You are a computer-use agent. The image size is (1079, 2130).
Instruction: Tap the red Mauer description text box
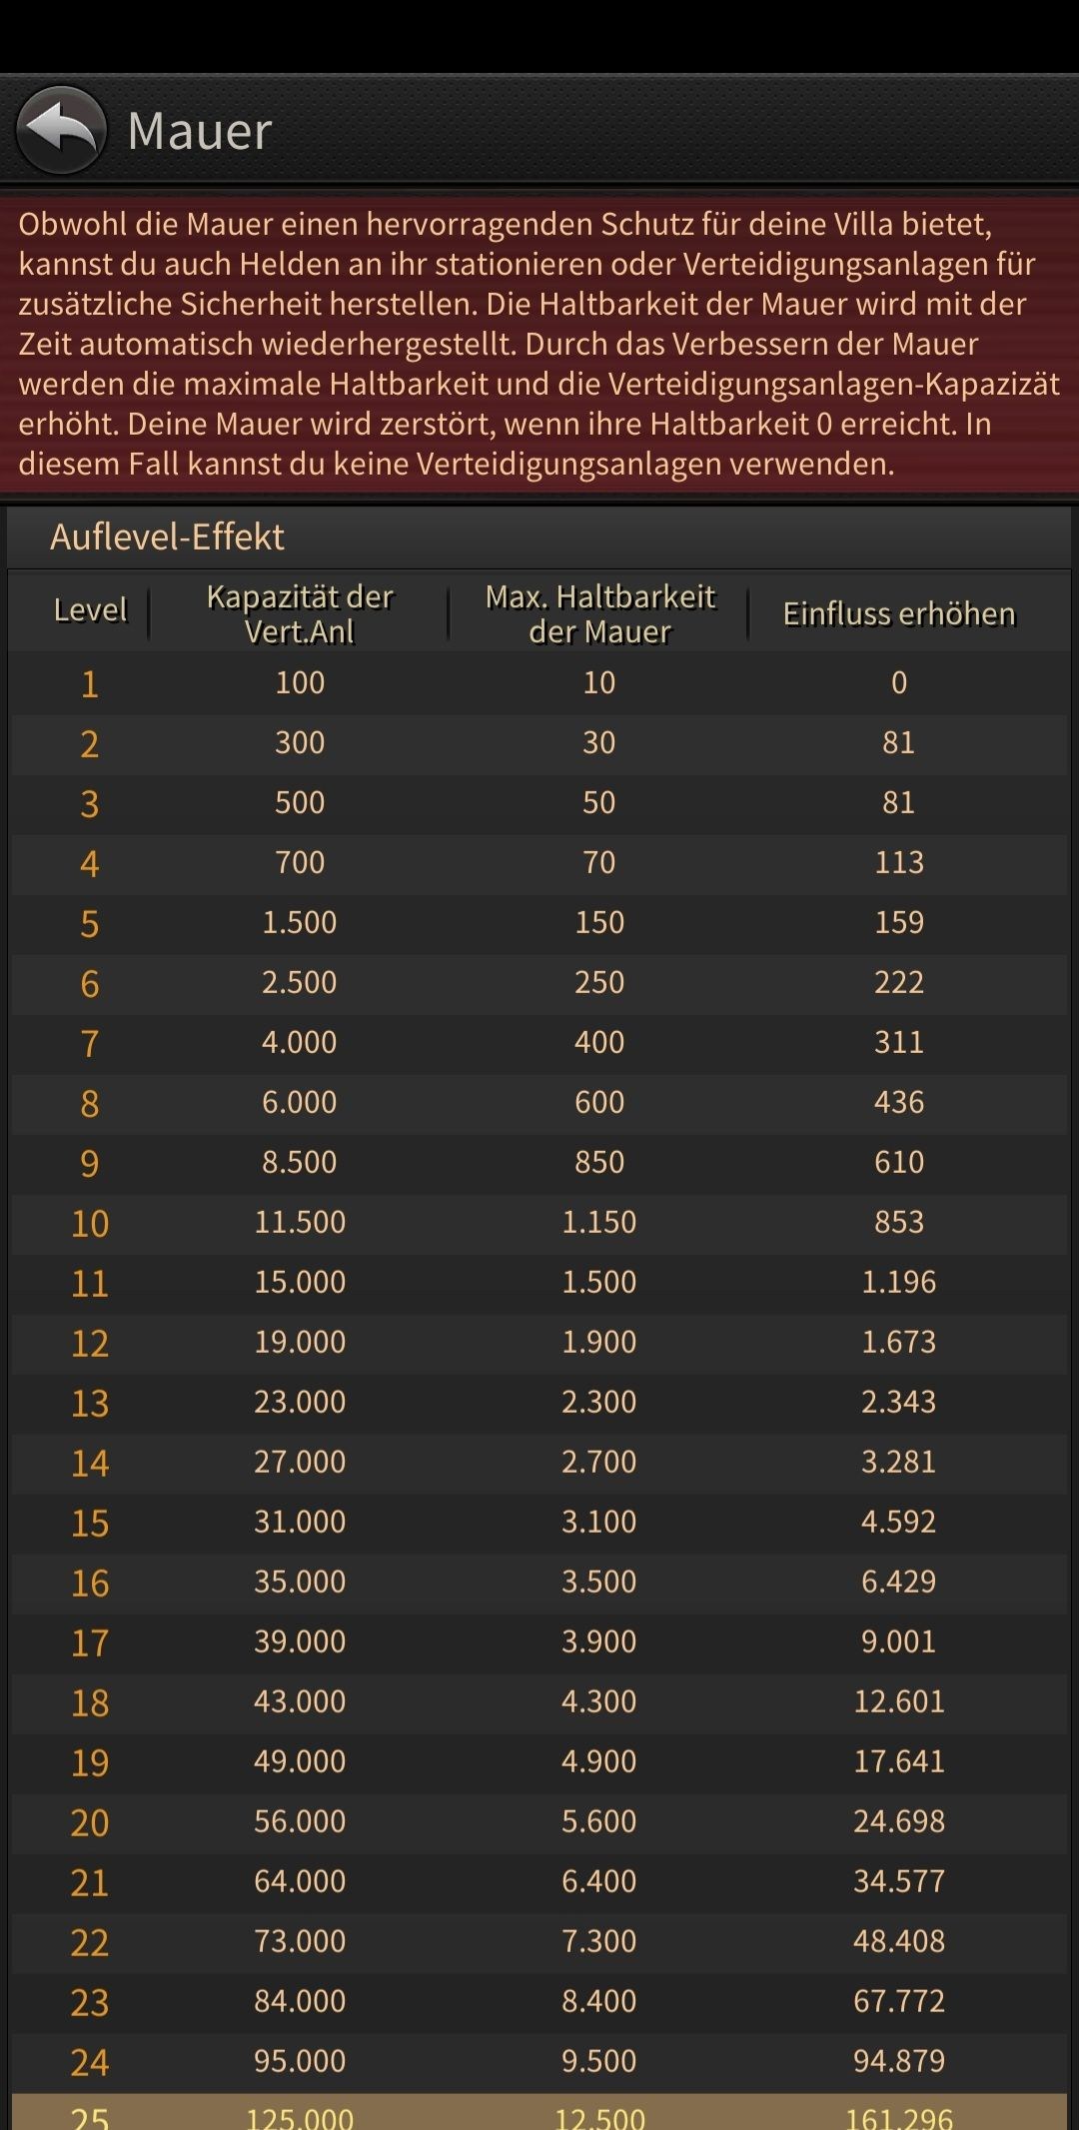[x=539, y=344]
